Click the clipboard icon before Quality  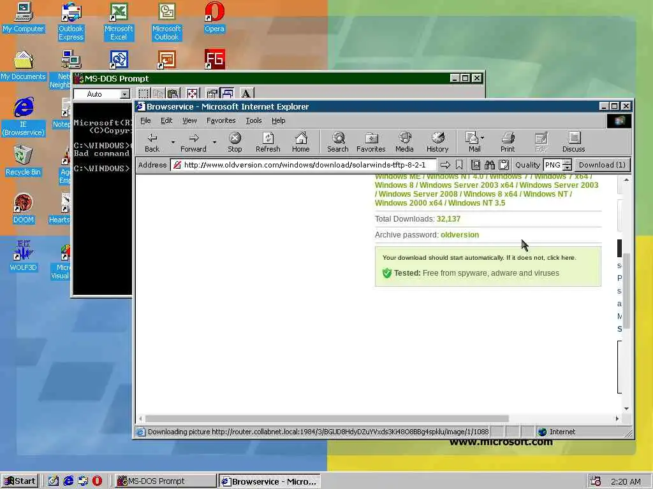(x=504, y=165)
